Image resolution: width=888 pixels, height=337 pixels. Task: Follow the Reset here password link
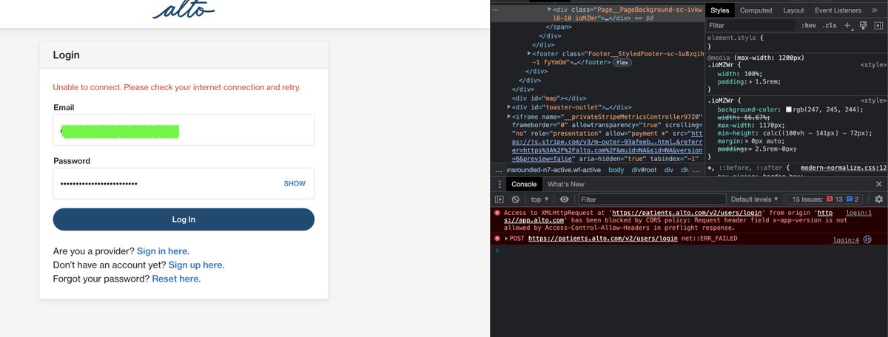coord(175,279)
